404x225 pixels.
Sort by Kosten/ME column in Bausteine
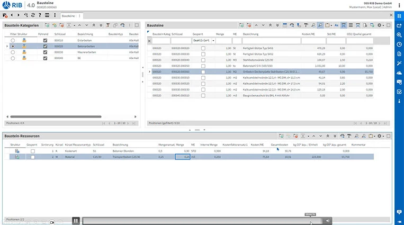(x=308, y=34)
